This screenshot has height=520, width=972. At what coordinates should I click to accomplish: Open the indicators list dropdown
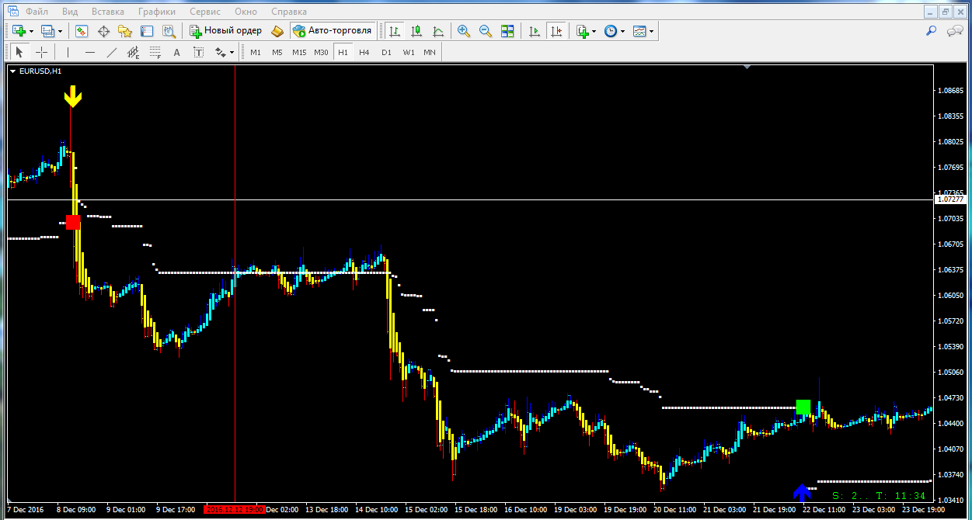[x=594, y=31]
